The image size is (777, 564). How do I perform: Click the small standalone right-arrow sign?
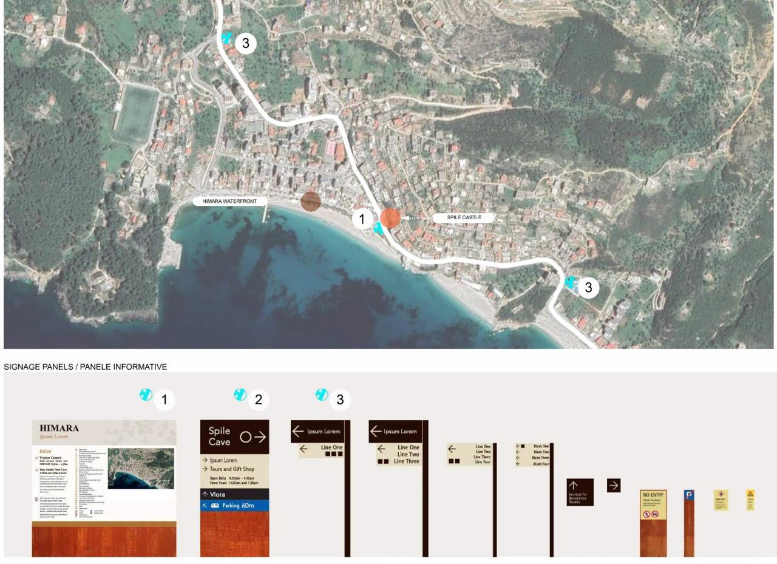point(614,485)
